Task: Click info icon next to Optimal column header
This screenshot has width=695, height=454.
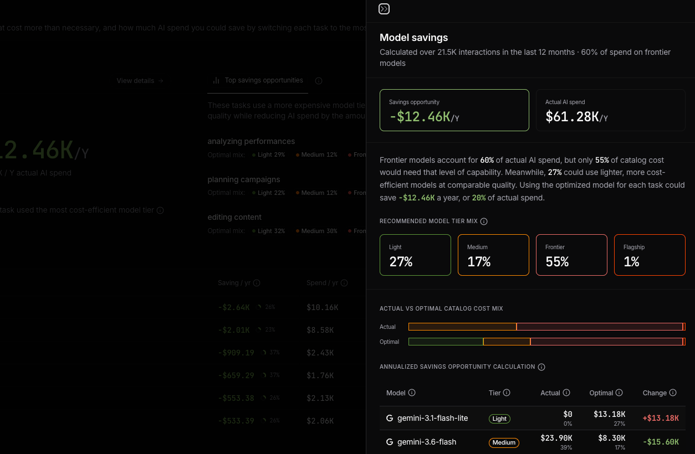Action: tap(619, 393)
